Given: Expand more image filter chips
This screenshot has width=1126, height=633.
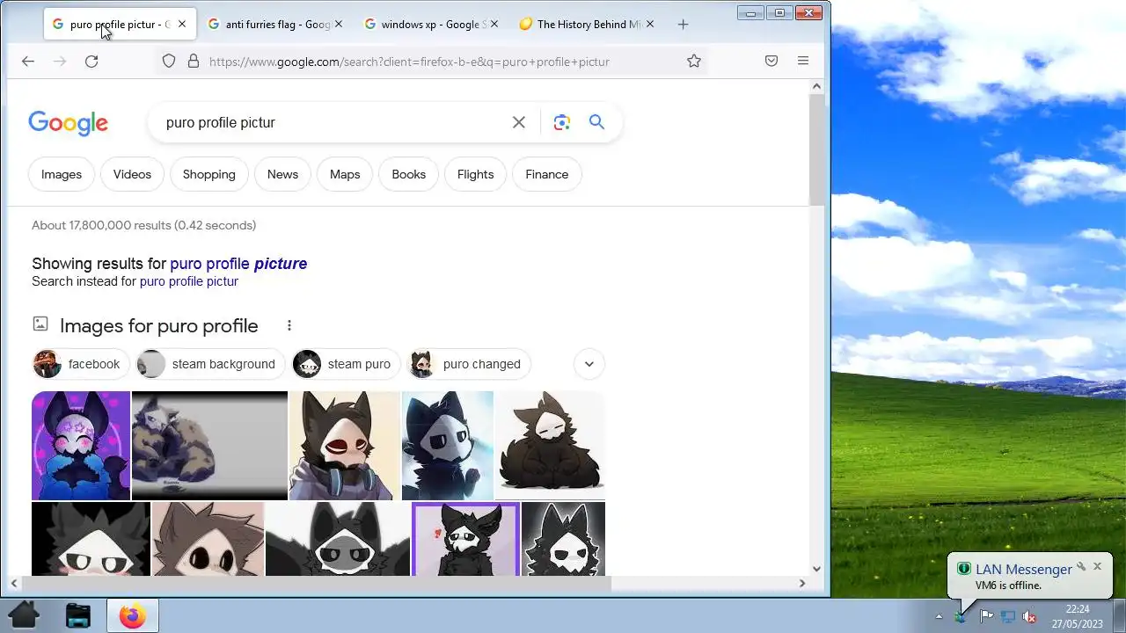Looking at the screenshot, I should click(x=589, y=364).
